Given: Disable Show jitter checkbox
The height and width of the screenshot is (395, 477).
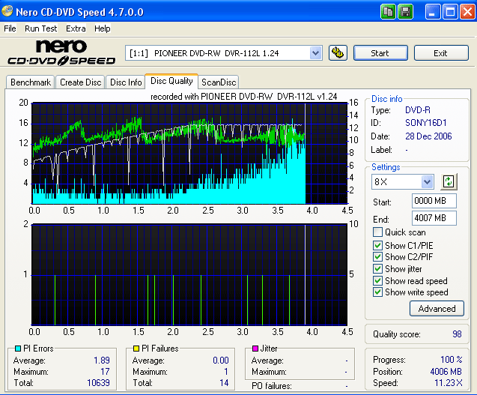Looking at the screenshot, I should click(x=377, y=269).
